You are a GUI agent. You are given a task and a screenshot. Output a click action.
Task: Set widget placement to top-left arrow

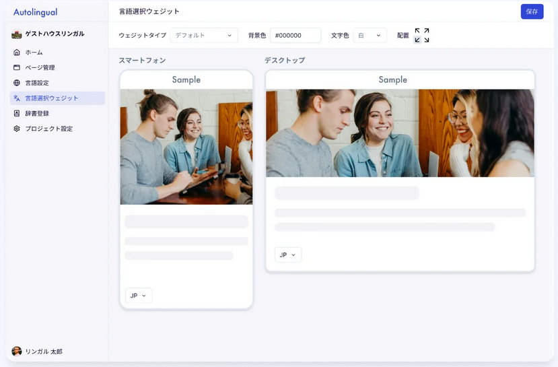click(x=417, y=31)
